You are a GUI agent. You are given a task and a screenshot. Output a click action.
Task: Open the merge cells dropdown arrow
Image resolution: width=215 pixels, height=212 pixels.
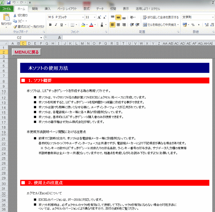(x=178, y=25)
